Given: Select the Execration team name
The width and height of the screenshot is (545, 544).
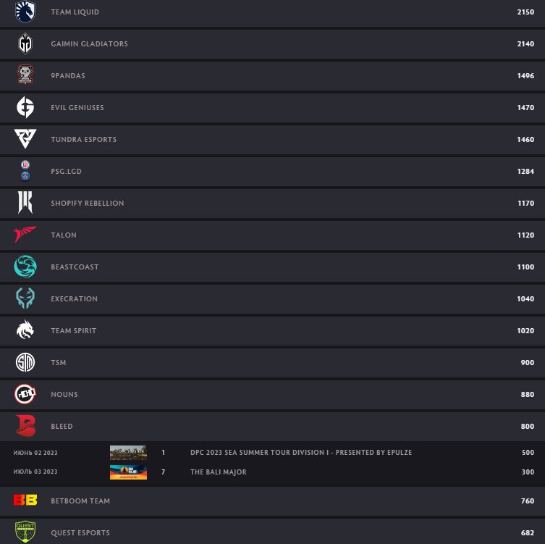Looking at the screenshot, I should click(x=74, y=298).
